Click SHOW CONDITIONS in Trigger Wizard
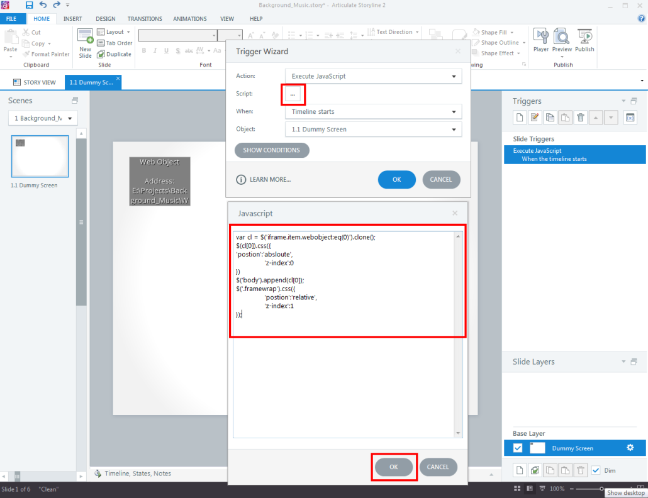 coord(272,150)
